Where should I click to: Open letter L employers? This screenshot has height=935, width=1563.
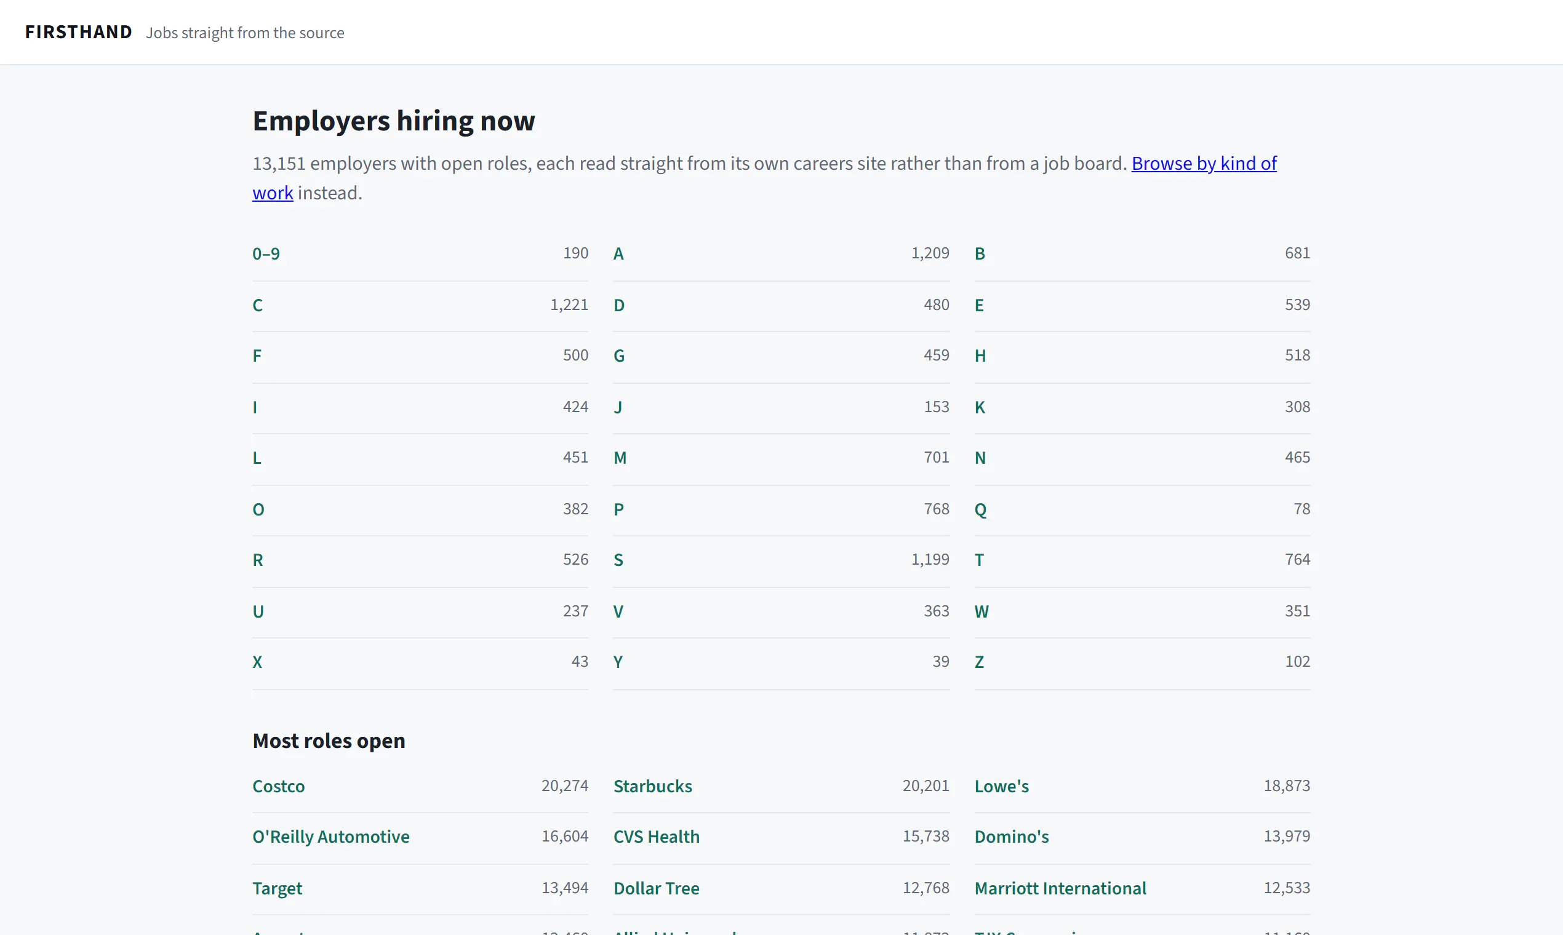point(257,458)
